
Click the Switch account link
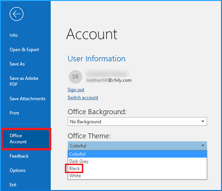[83, 98]
